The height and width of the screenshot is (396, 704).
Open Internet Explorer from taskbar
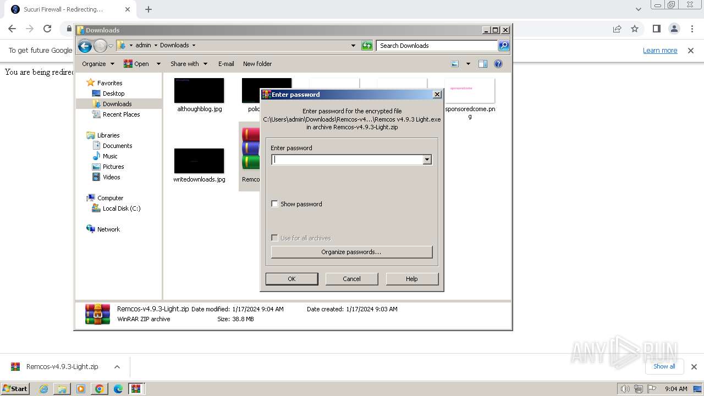44,389
